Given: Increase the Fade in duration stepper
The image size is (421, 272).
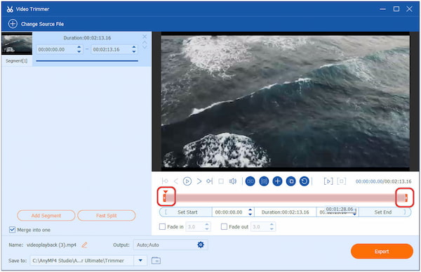Looking at the screenshot, I should (x=207, y=224).
